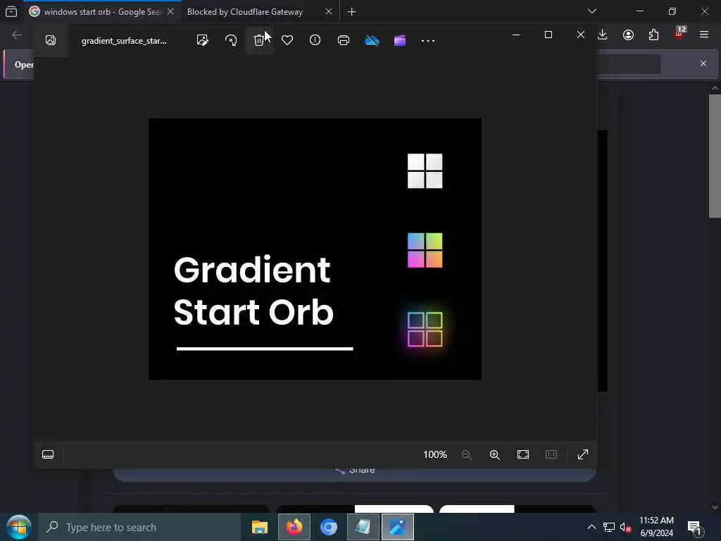Viewport: 721px width, 541px height.
Task: Enter full screen with the diagonal arrows
Action: click(x=583, y=454)
